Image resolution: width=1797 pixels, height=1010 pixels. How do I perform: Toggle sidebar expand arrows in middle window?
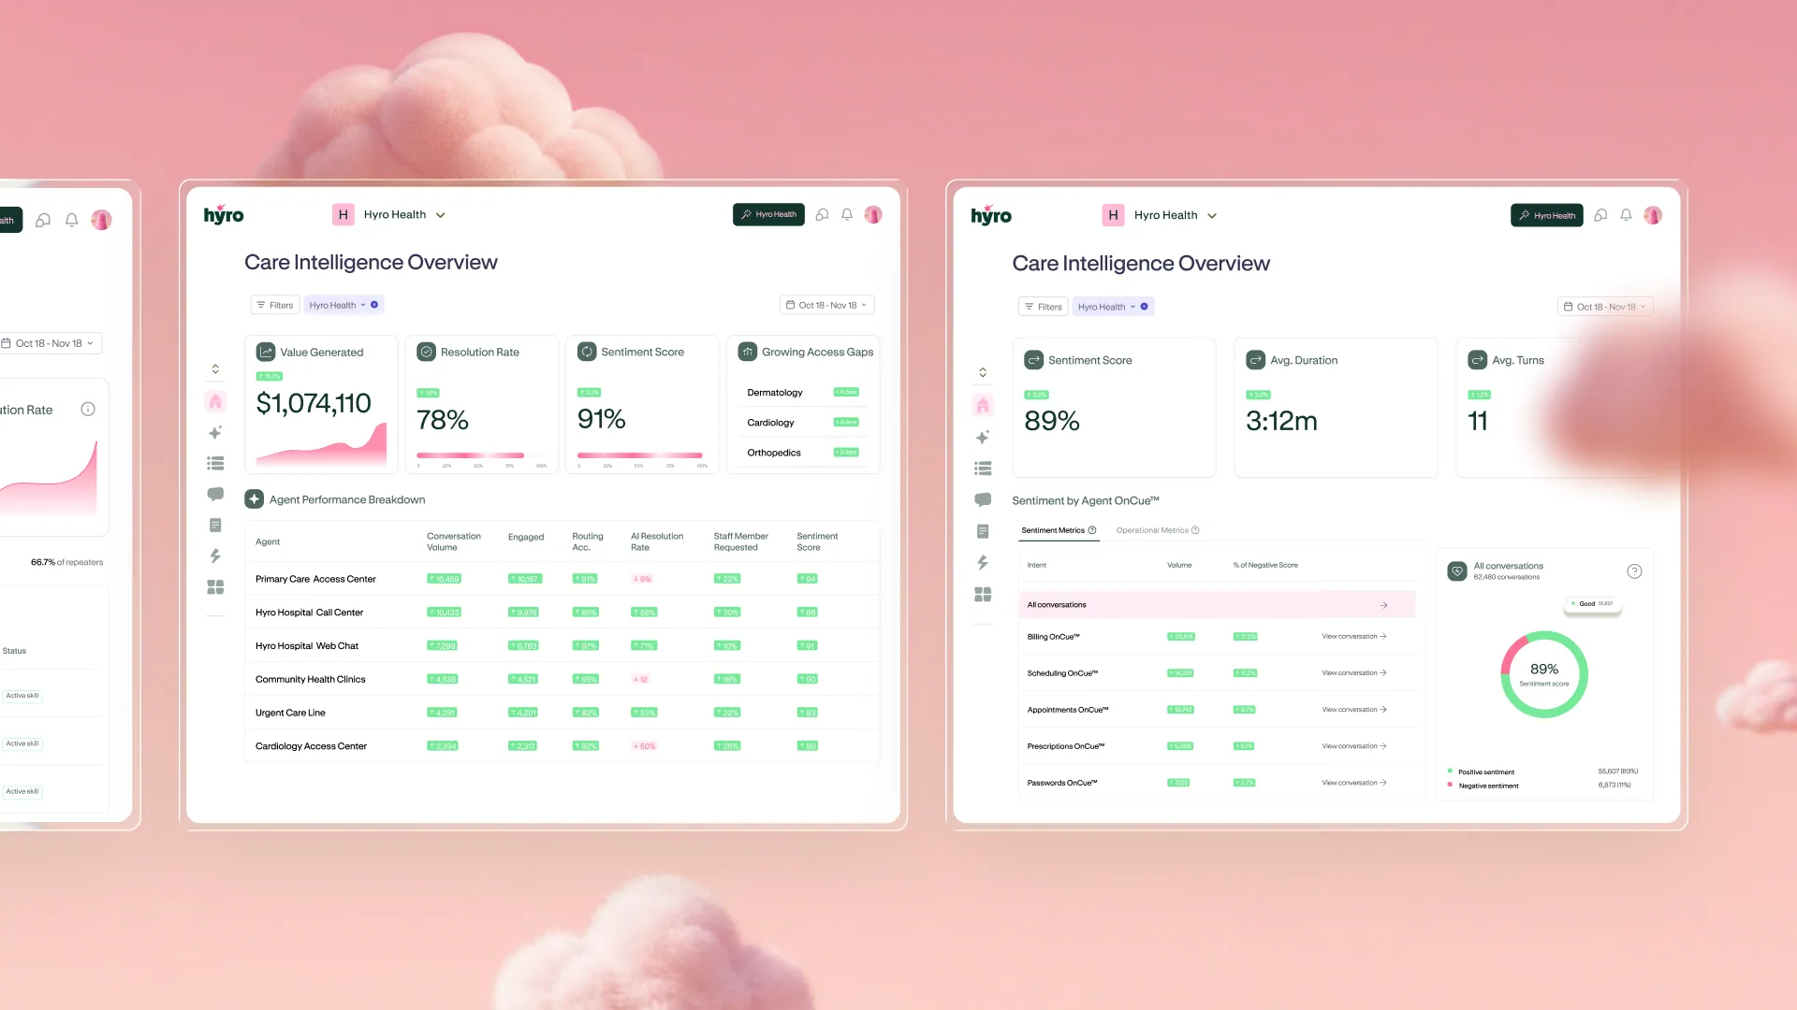215,368
